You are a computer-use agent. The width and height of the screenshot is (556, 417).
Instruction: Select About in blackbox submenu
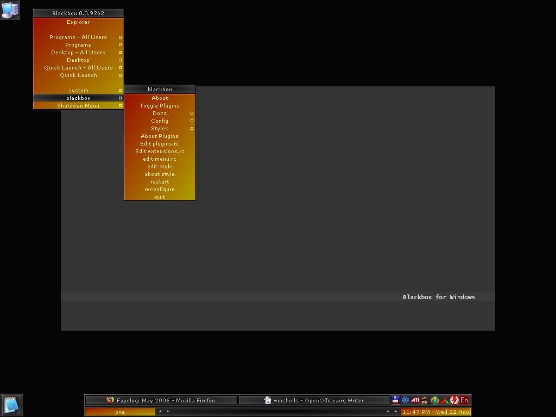(160, 98)
